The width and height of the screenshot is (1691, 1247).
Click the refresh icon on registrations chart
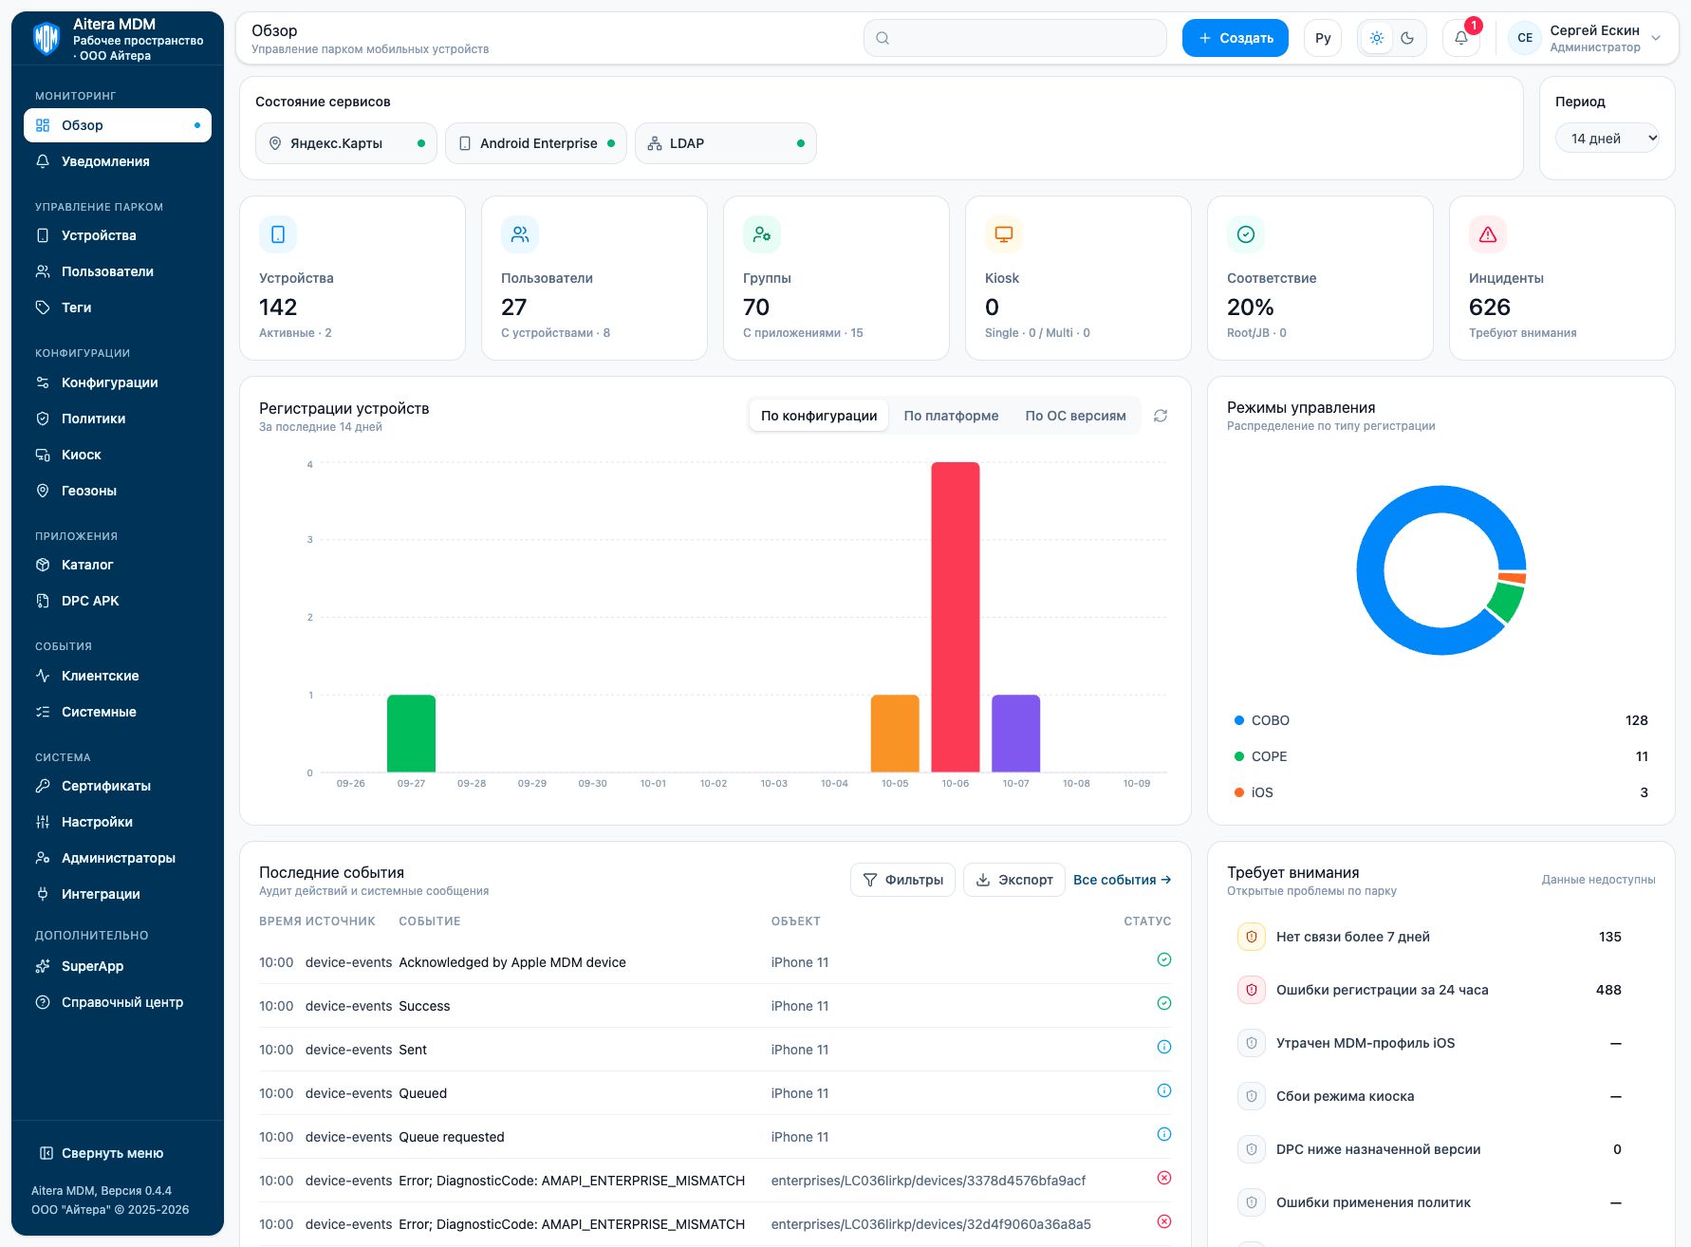(1160, 416)
